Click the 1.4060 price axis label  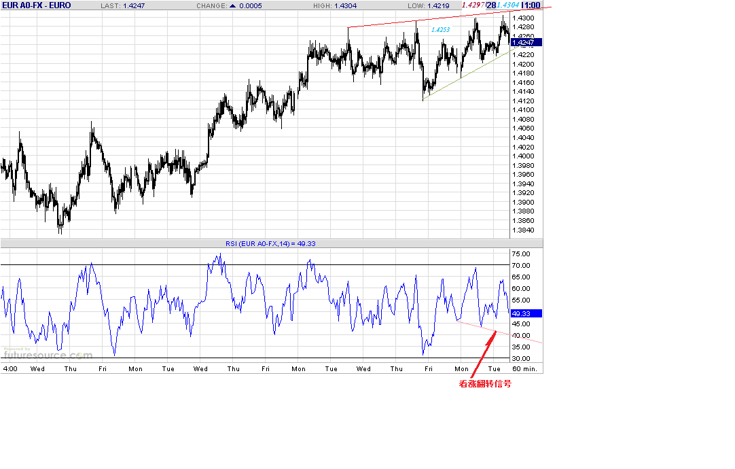click(x=523, y=128)
